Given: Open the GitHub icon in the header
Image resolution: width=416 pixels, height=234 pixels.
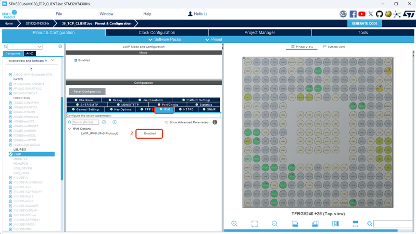Looking at the screenshot, I should 379,14.
